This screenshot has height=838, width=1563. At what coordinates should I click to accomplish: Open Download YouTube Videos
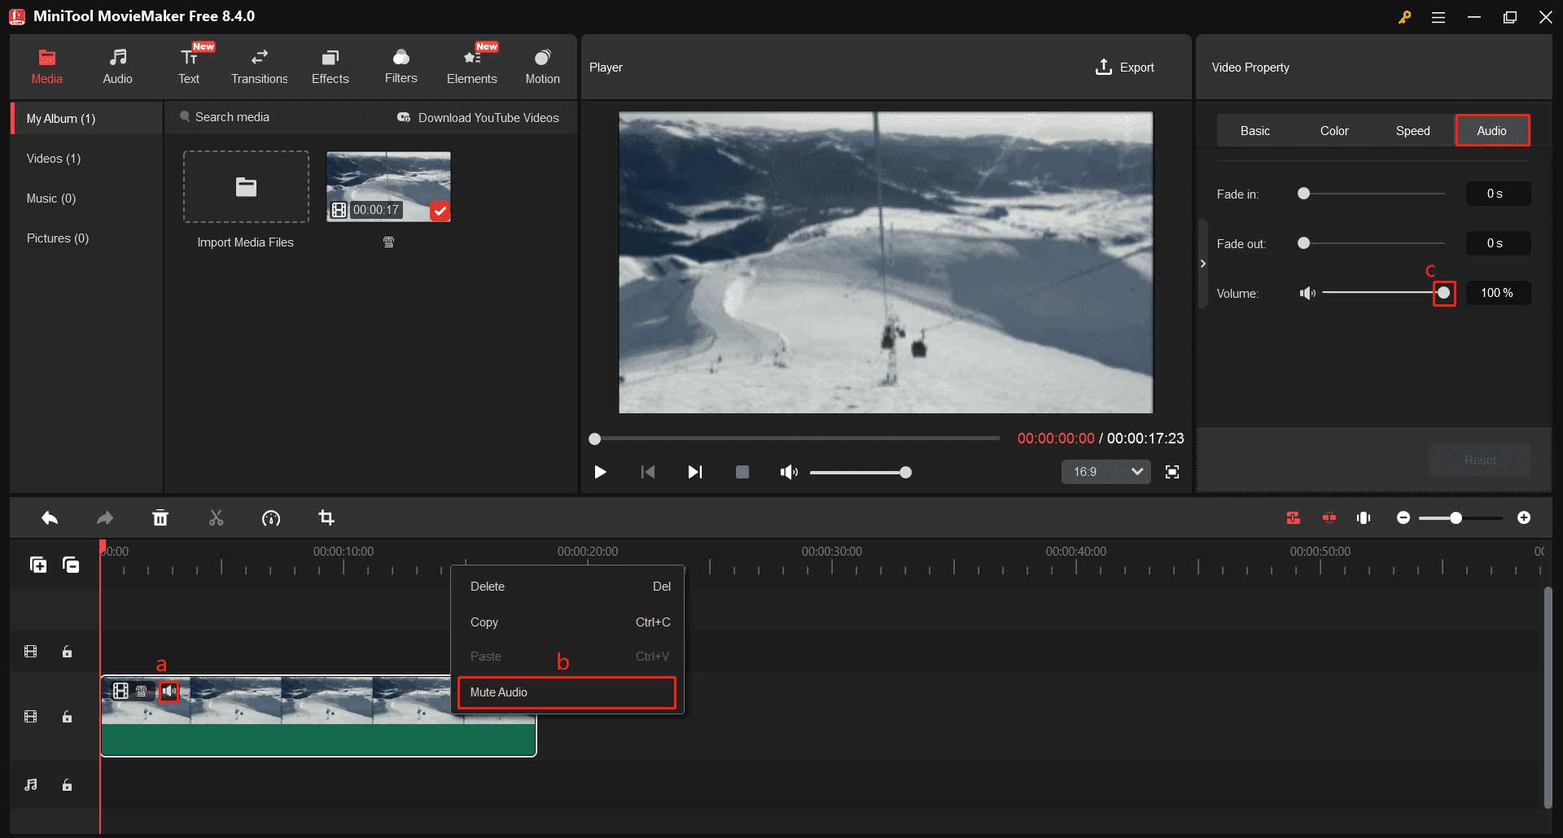coord(479,117)
